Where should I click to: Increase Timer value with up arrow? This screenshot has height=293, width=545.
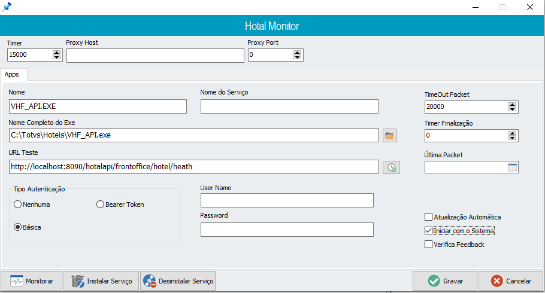tap(57, 53)
